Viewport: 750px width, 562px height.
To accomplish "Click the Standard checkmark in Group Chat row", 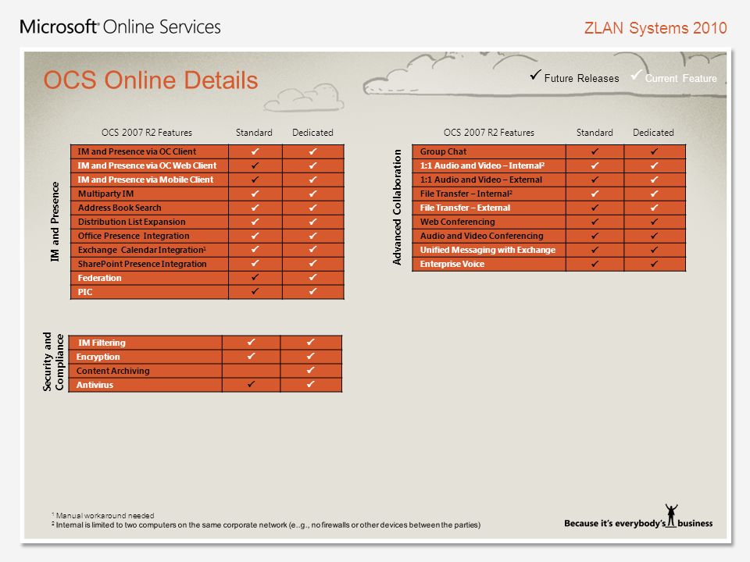I will click(595, 151).
